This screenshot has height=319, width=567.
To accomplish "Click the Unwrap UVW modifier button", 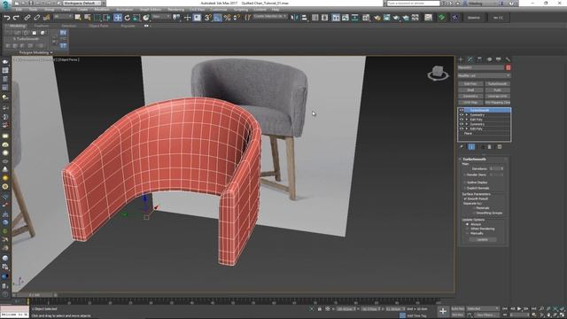I will click(x=497, y=97).
